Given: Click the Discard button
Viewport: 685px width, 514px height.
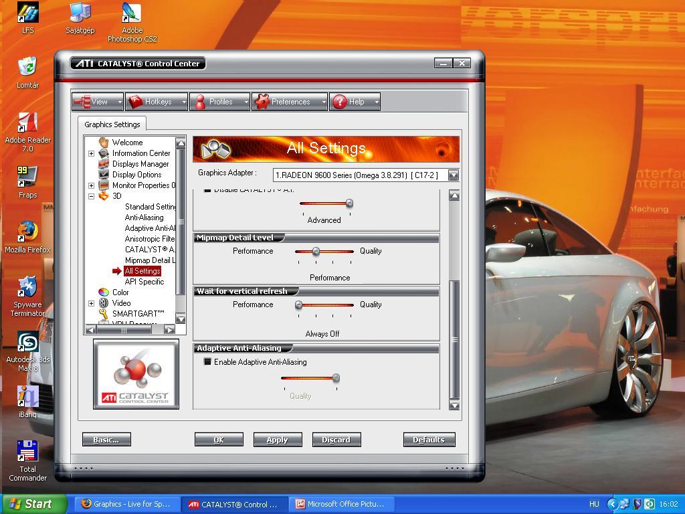Looking at the screenshot, I should 336,440.
